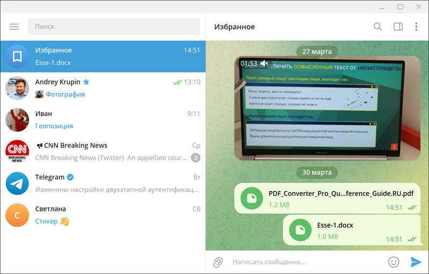The image size is (429, 274).
Task: Open the Иван chat
Action: coord(103,119)
